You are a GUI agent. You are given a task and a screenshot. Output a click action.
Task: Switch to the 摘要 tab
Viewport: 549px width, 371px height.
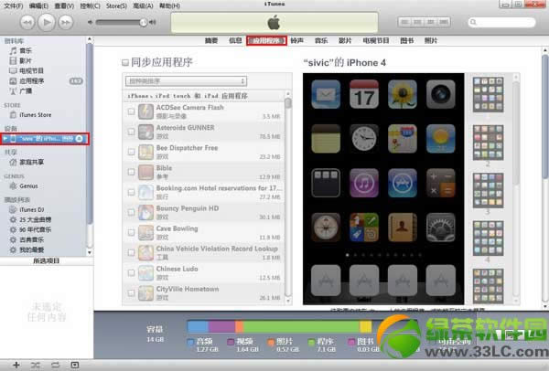[211, 40]
